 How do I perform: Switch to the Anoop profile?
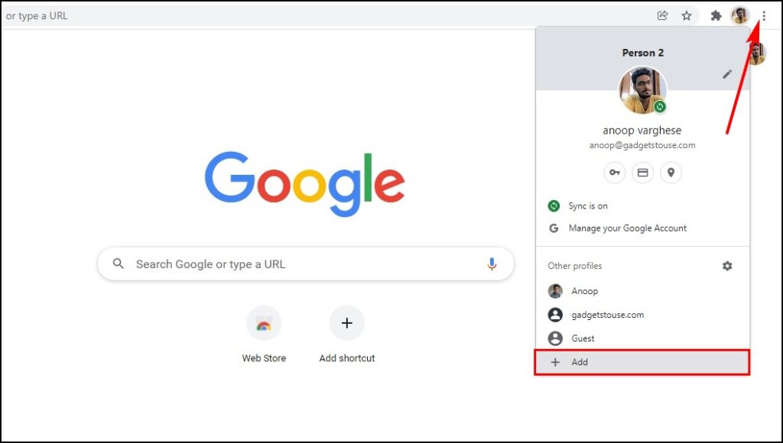(642, 291)
